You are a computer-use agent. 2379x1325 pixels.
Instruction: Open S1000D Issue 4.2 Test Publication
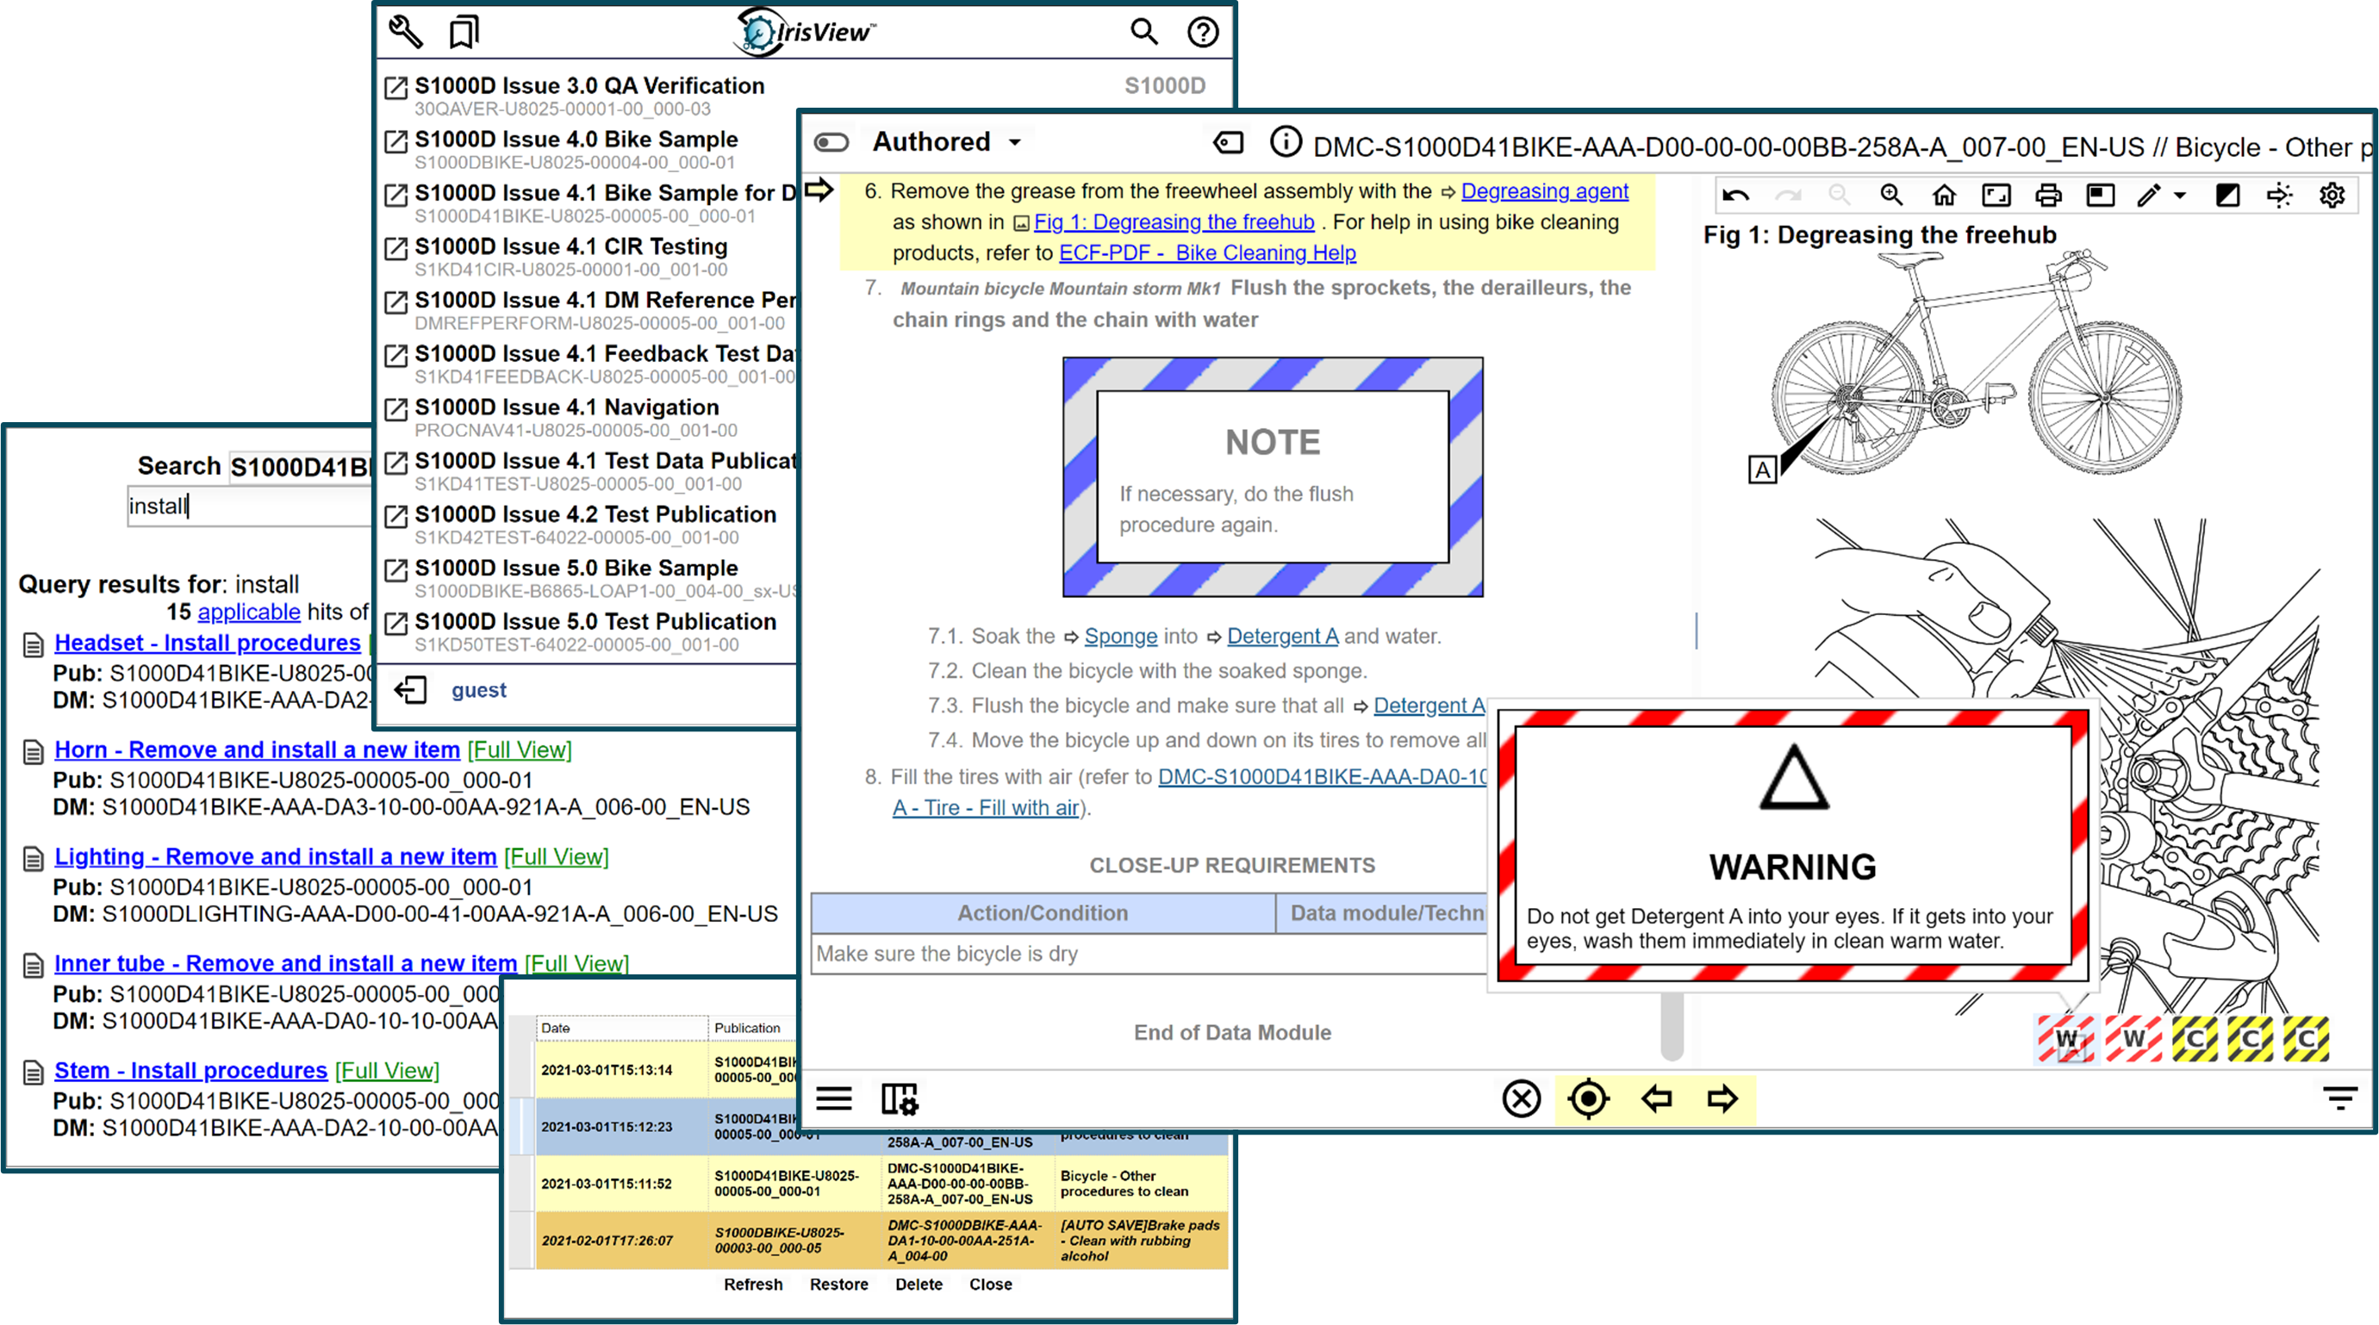pyautogui.click(x=595, y=514)
